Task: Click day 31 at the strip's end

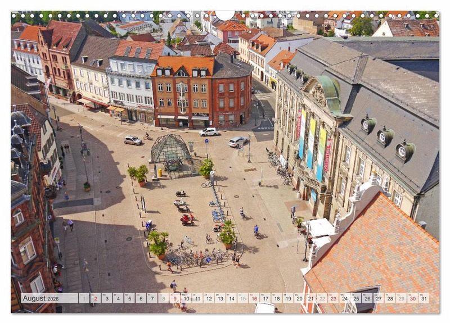Action: point(423,298)
